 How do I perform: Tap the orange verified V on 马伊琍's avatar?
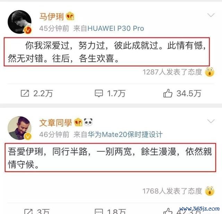pos(28,30)
